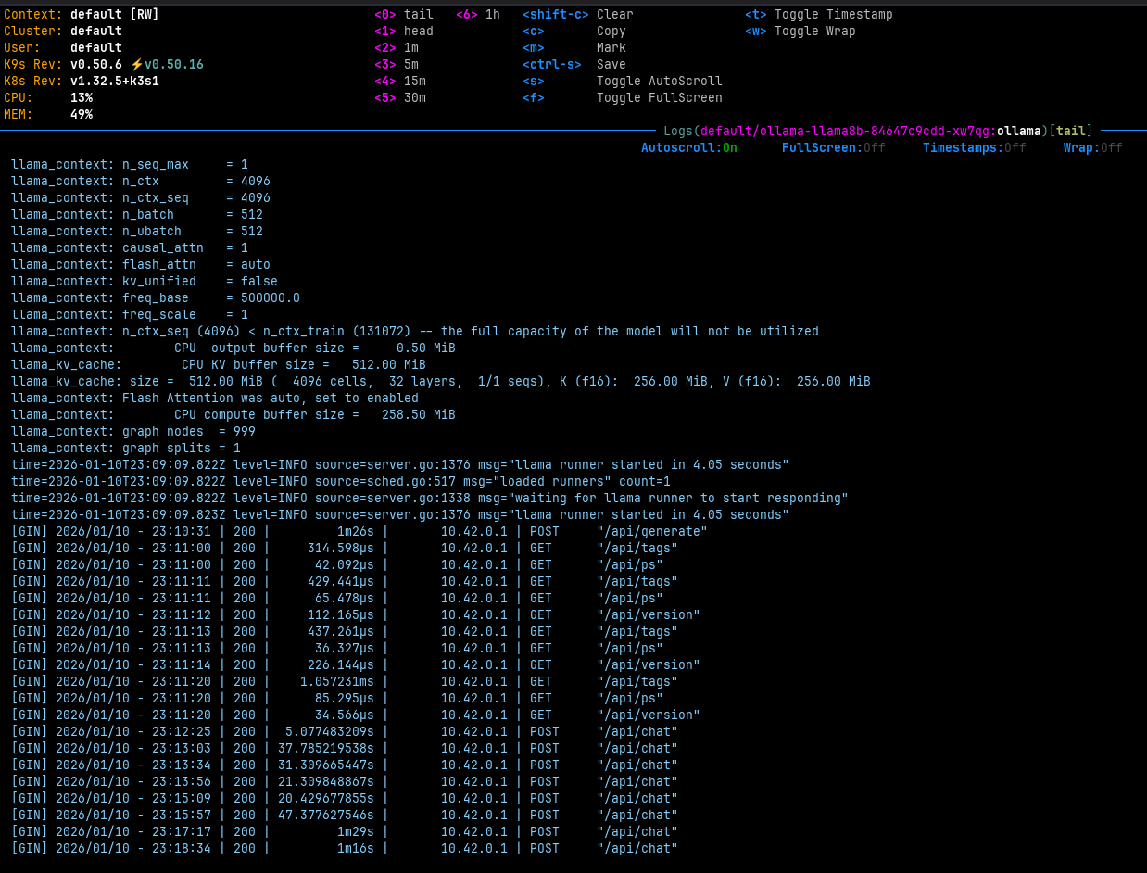This screenshot has height=873, width=1147.
Task: Click the POST /api/generate log line
Action: coord(359,532)
